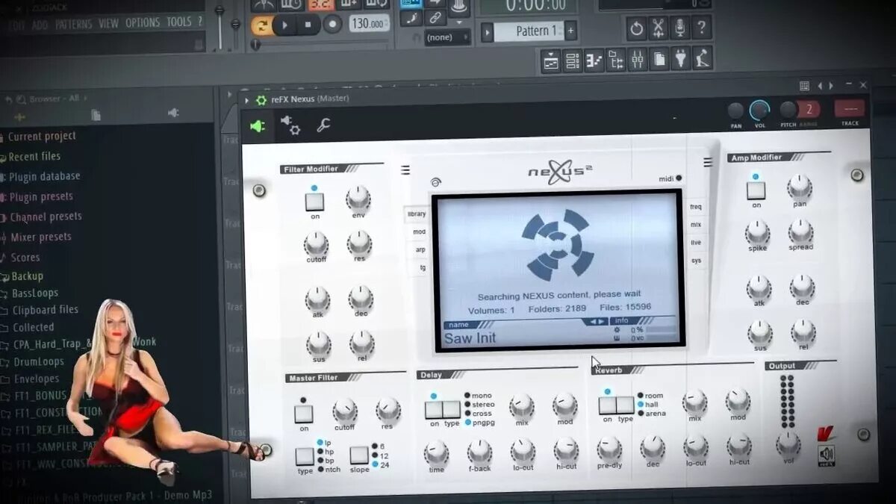Open the OPTIONS menu
This screenshot has height=504, width=896.
[143, 23]
